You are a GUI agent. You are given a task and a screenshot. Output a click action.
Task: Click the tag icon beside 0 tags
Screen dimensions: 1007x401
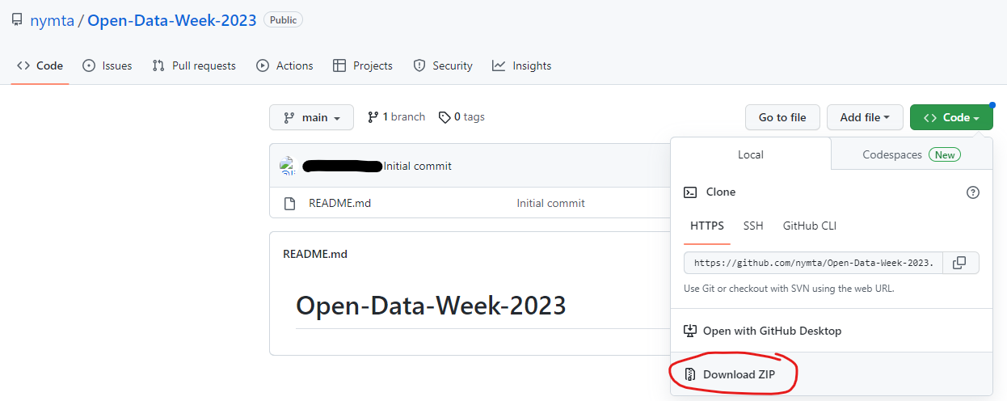[445, 117]
